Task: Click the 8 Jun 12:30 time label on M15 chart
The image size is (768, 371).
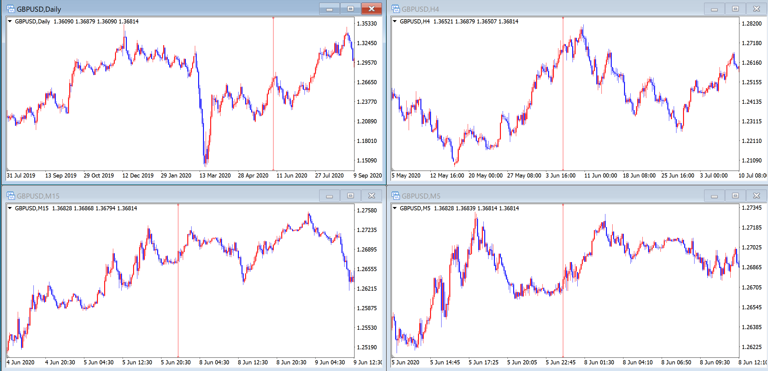Action: (253, 362)
